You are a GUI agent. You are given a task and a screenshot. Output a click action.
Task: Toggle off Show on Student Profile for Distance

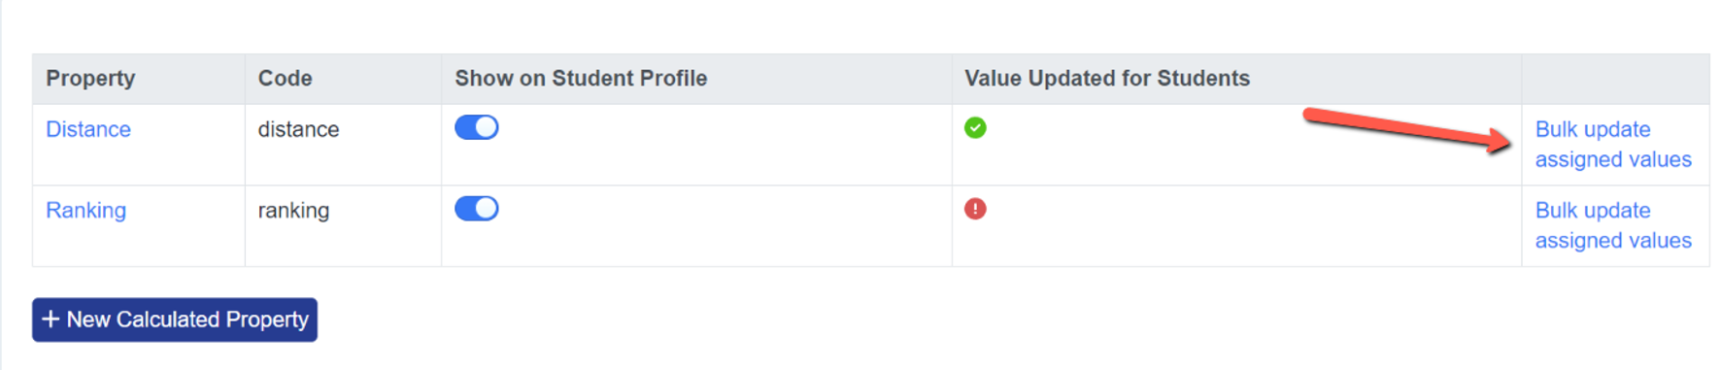pos(477,127)
